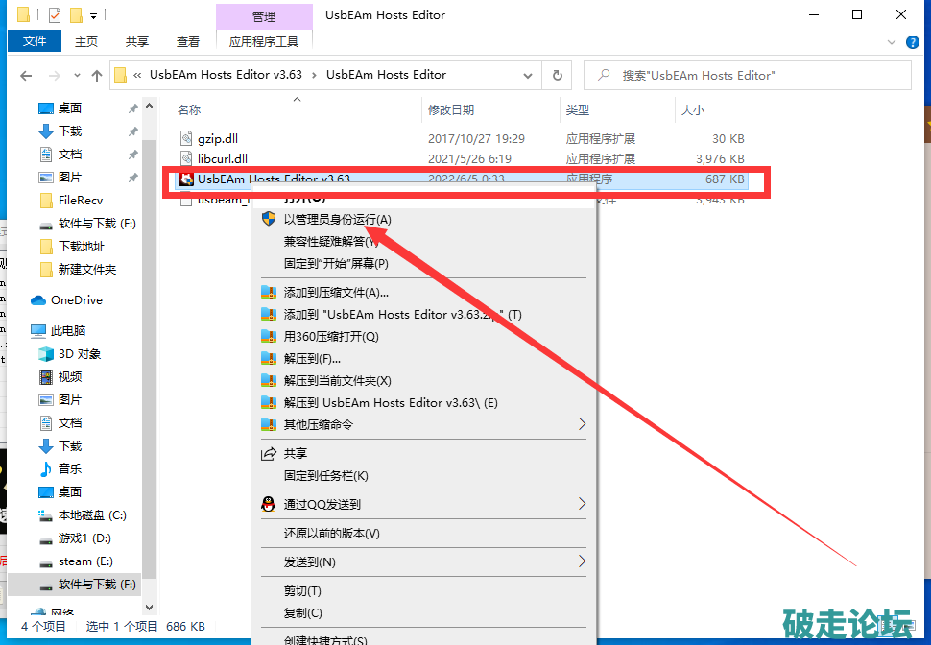Image resolution: width=931 pixels, height=645 pixels.
Task: Open OneDrive in the navigation pane
Action: point(76,300)
